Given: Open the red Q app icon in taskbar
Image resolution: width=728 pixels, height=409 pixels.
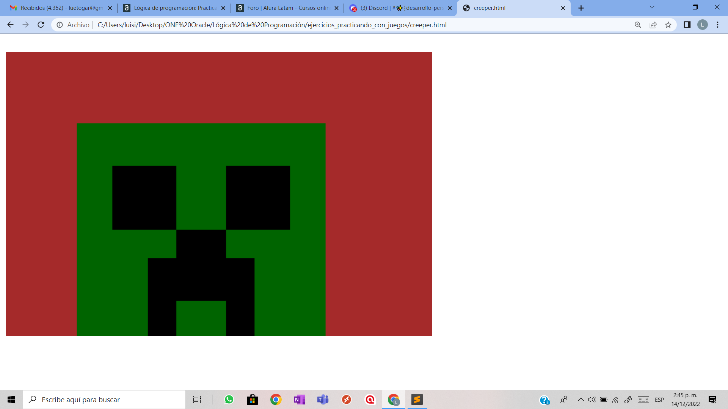Looking at the screenshot, I should [370, 400].
